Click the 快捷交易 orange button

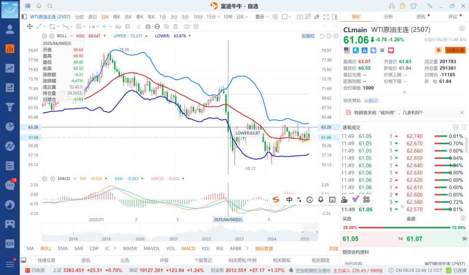coord(455,50)
